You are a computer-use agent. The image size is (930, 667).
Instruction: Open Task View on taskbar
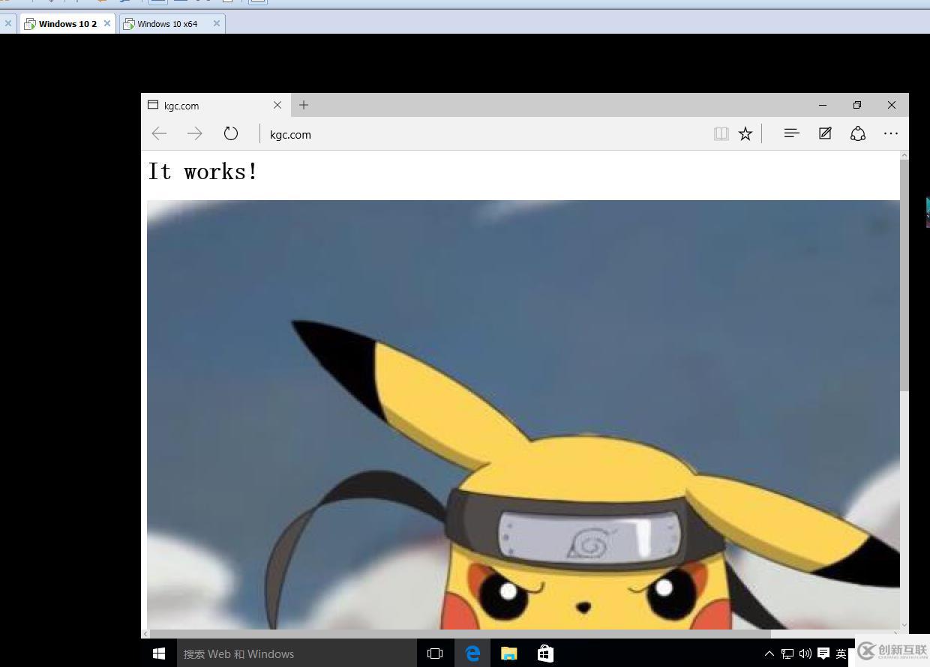(x=435, y=654)
